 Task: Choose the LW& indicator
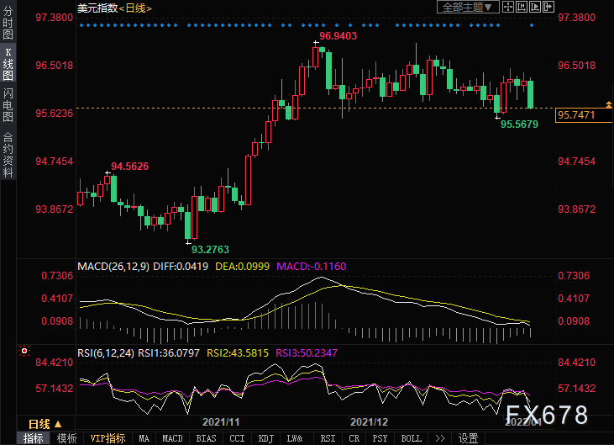click(x=295, y=438)
